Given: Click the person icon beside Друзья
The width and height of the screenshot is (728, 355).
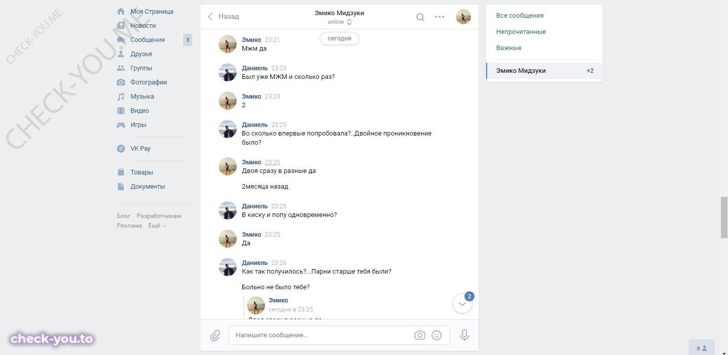Looking at the screenshot, I should (121, 54).
